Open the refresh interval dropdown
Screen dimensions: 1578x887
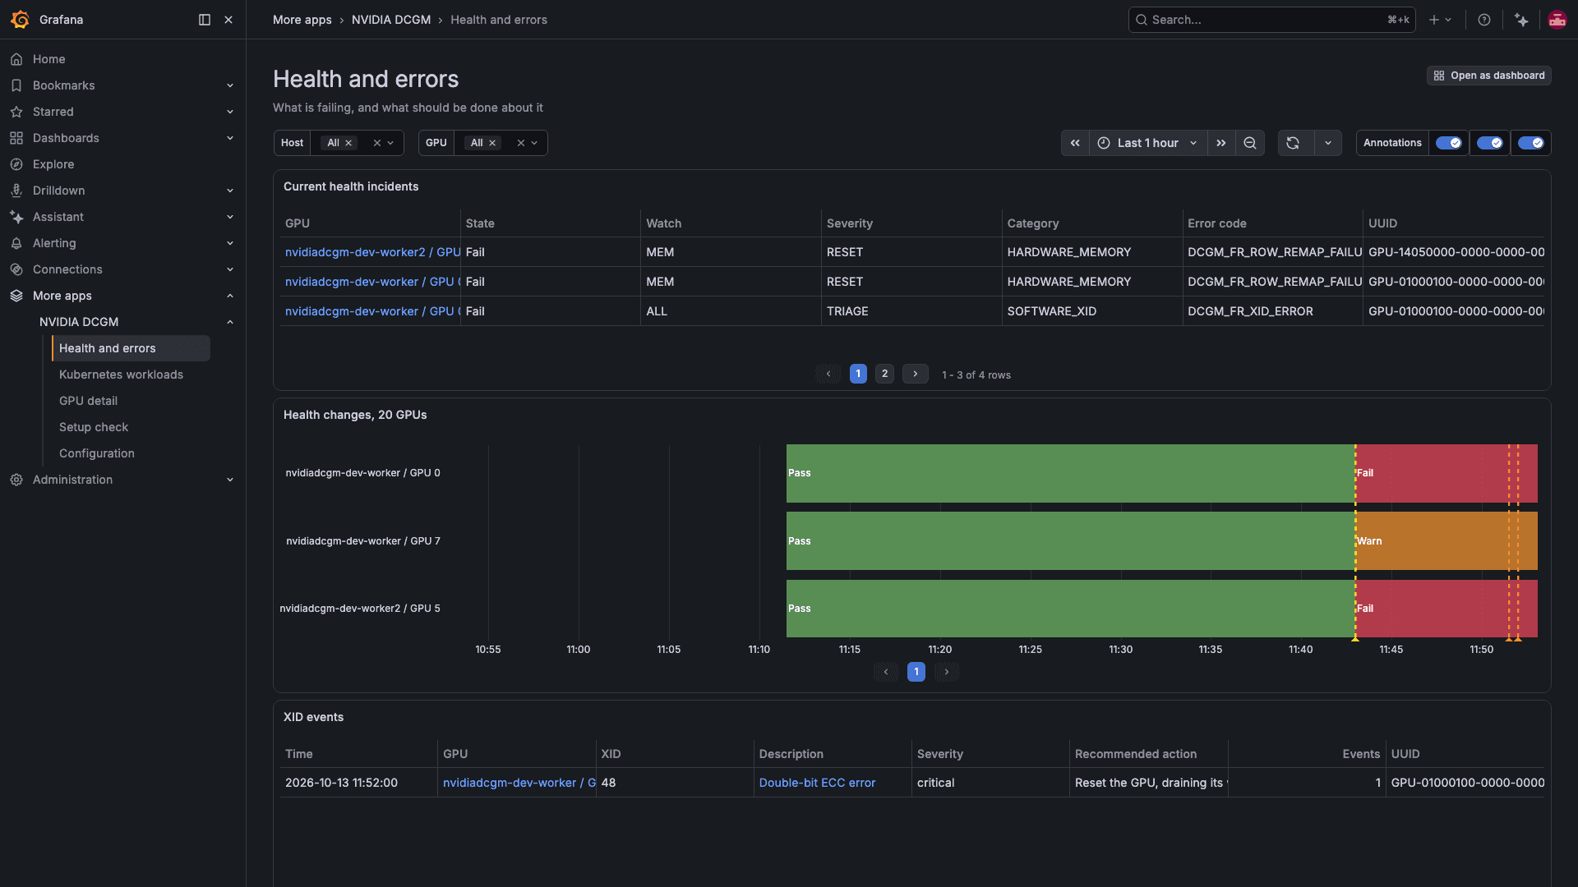point(1328,143)
